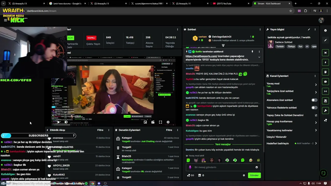Toggle moderation actions note icon in sidebar
The height and width of the screenshot is (186, 331).
325,72
